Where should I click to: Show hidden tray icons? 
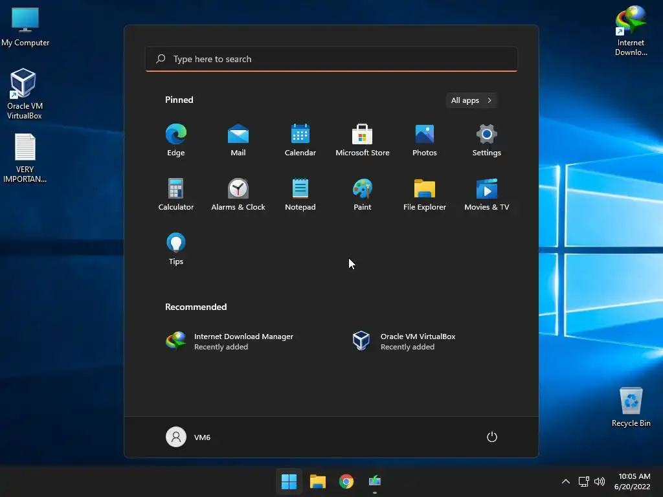[566, 481]
